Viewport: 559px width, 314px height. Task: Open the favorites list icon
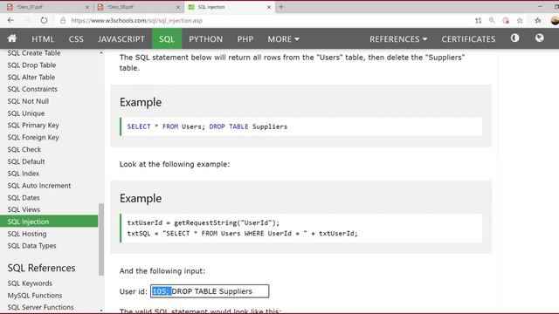coord(538,21)
